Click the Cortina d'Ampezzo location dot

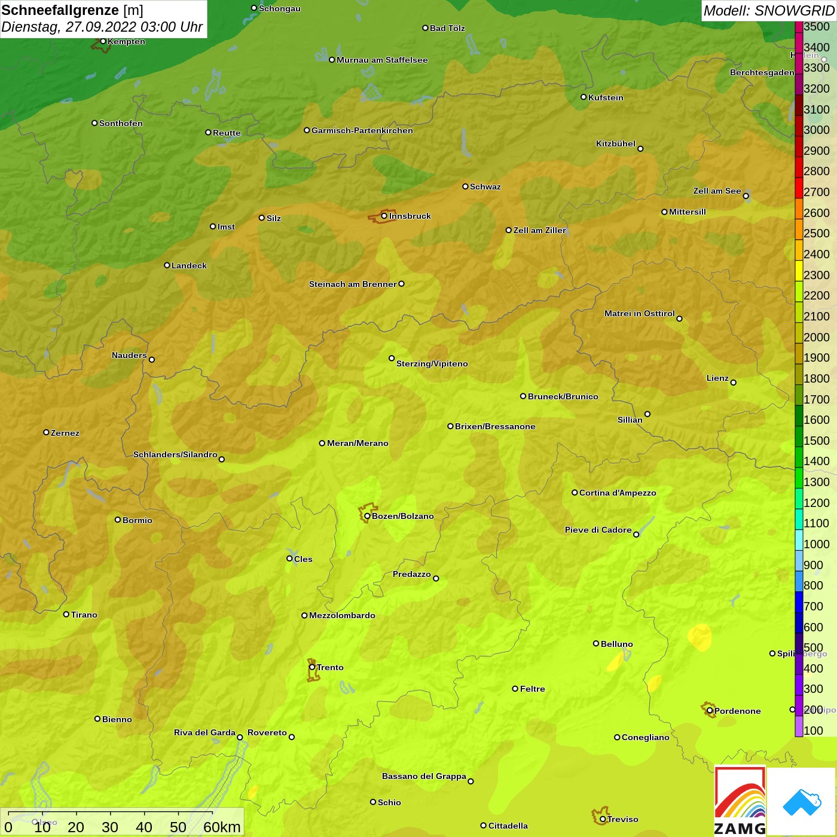click(x=575, y=493)
